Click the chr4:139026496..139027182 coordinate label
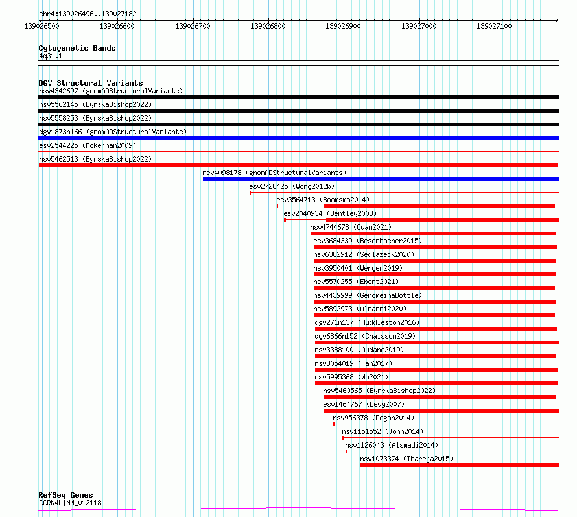Screen dimensions: 577x517 88,14
